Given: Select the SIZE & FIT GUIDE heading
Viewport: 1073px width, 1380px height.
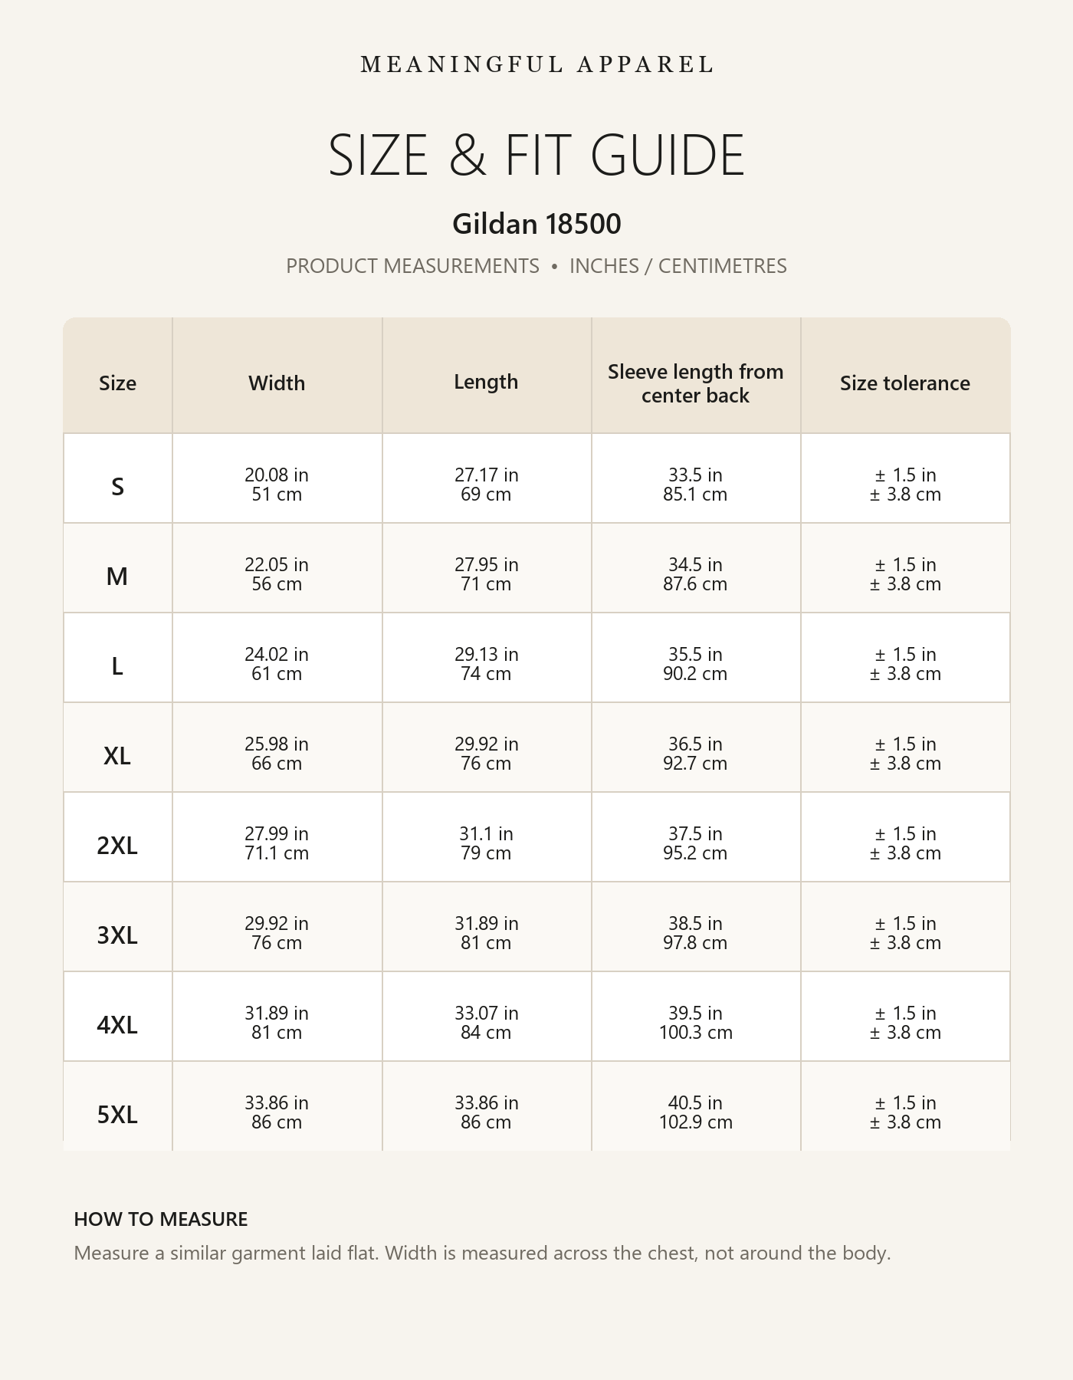Looking at the screenshot, I should (536, 155).
